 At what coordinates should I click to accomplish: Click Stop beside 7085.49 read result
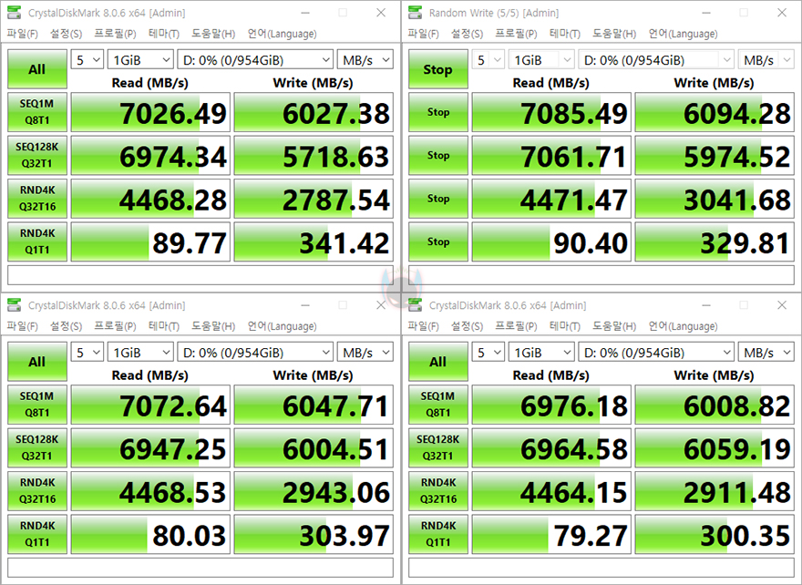[437, 112]
